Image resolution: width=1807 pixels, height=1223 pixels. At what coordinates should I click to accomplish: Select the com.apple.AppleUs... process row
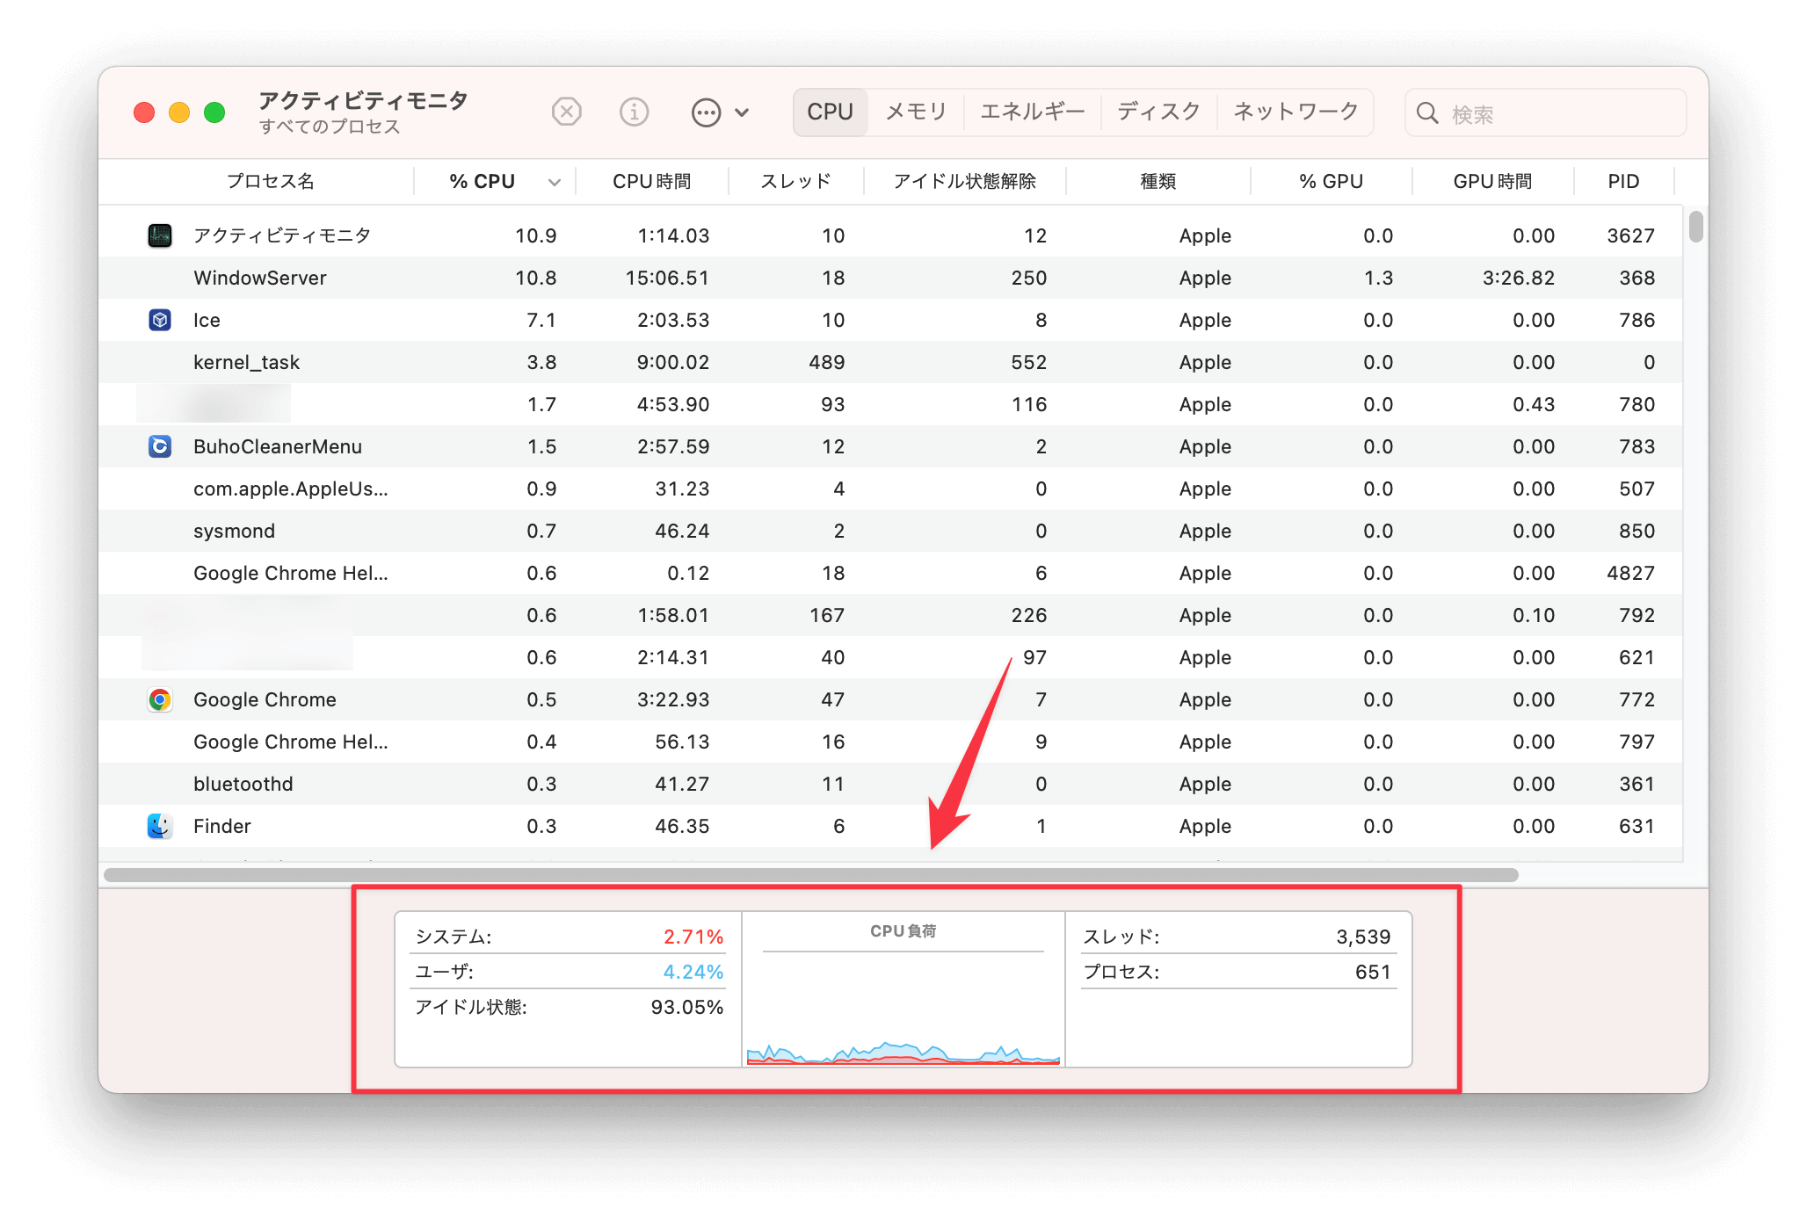click(890, 488)
